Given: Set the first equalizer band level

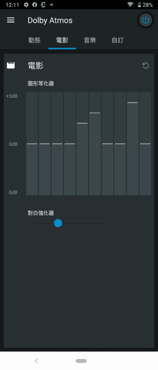Looking at the screenshot, I should point(32,144).
